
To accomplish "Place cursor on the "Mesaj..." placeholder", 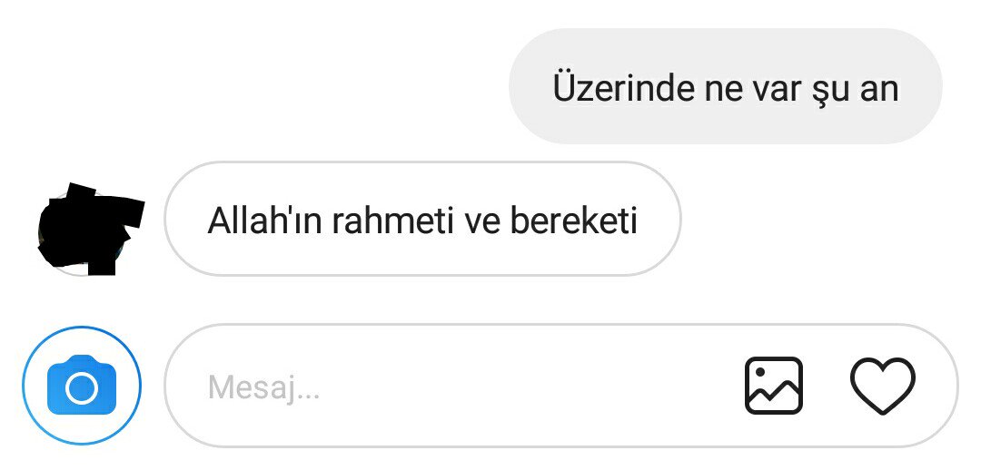I will 263,388.
